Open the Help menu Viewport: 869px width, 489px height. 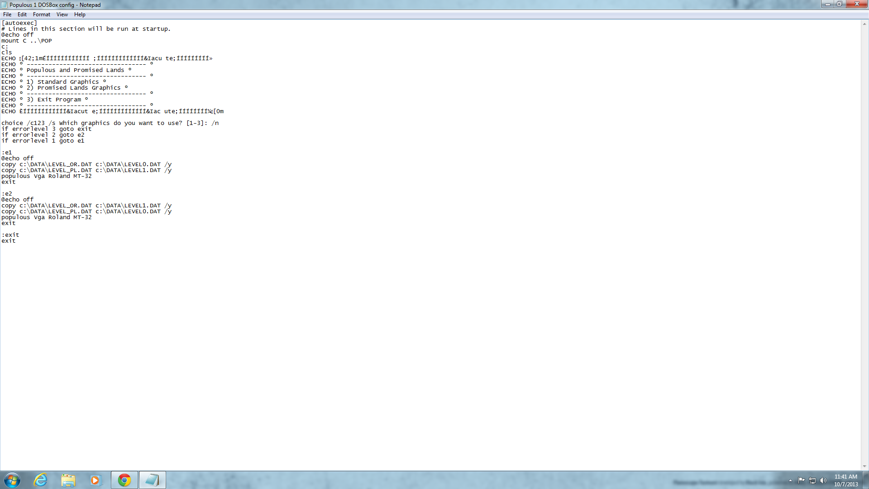pos(80,14)
